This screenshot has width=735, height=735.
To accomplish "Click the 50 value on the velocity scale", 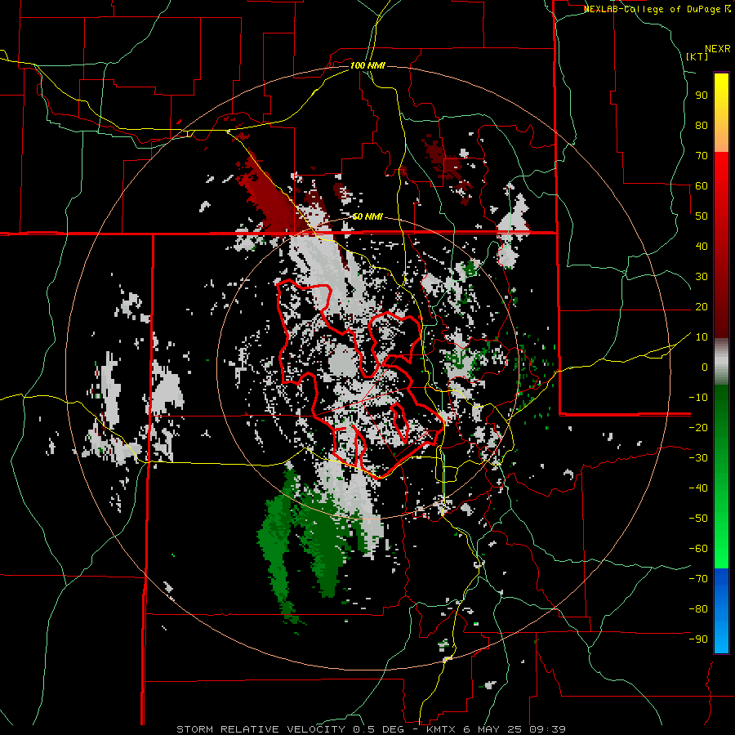I will coord(702,216).
